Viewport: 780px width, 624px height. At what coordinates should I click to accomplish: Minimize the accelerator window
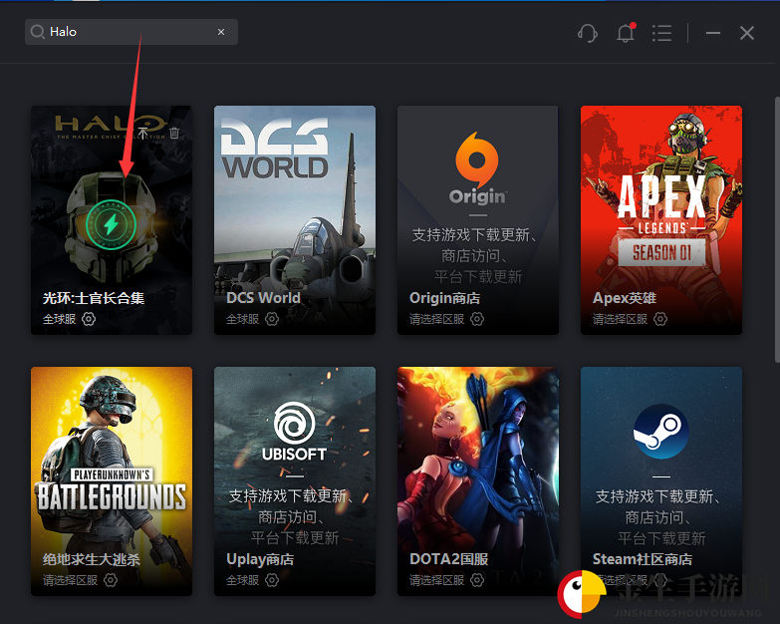pyautogui.click(x=713, y=33)
